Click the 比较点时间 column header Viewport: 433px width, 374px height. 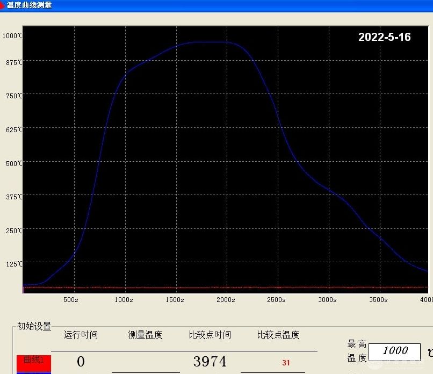(210, 335)
